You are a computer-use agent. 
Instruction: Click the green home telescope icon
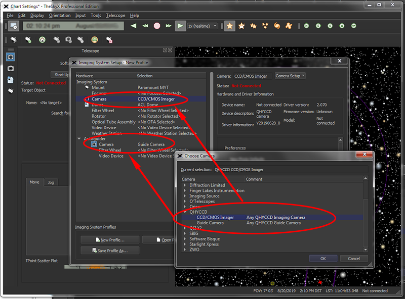42,40
